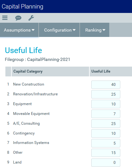Click the Capital Planning title
132x167 pixels.
(22, 7)
